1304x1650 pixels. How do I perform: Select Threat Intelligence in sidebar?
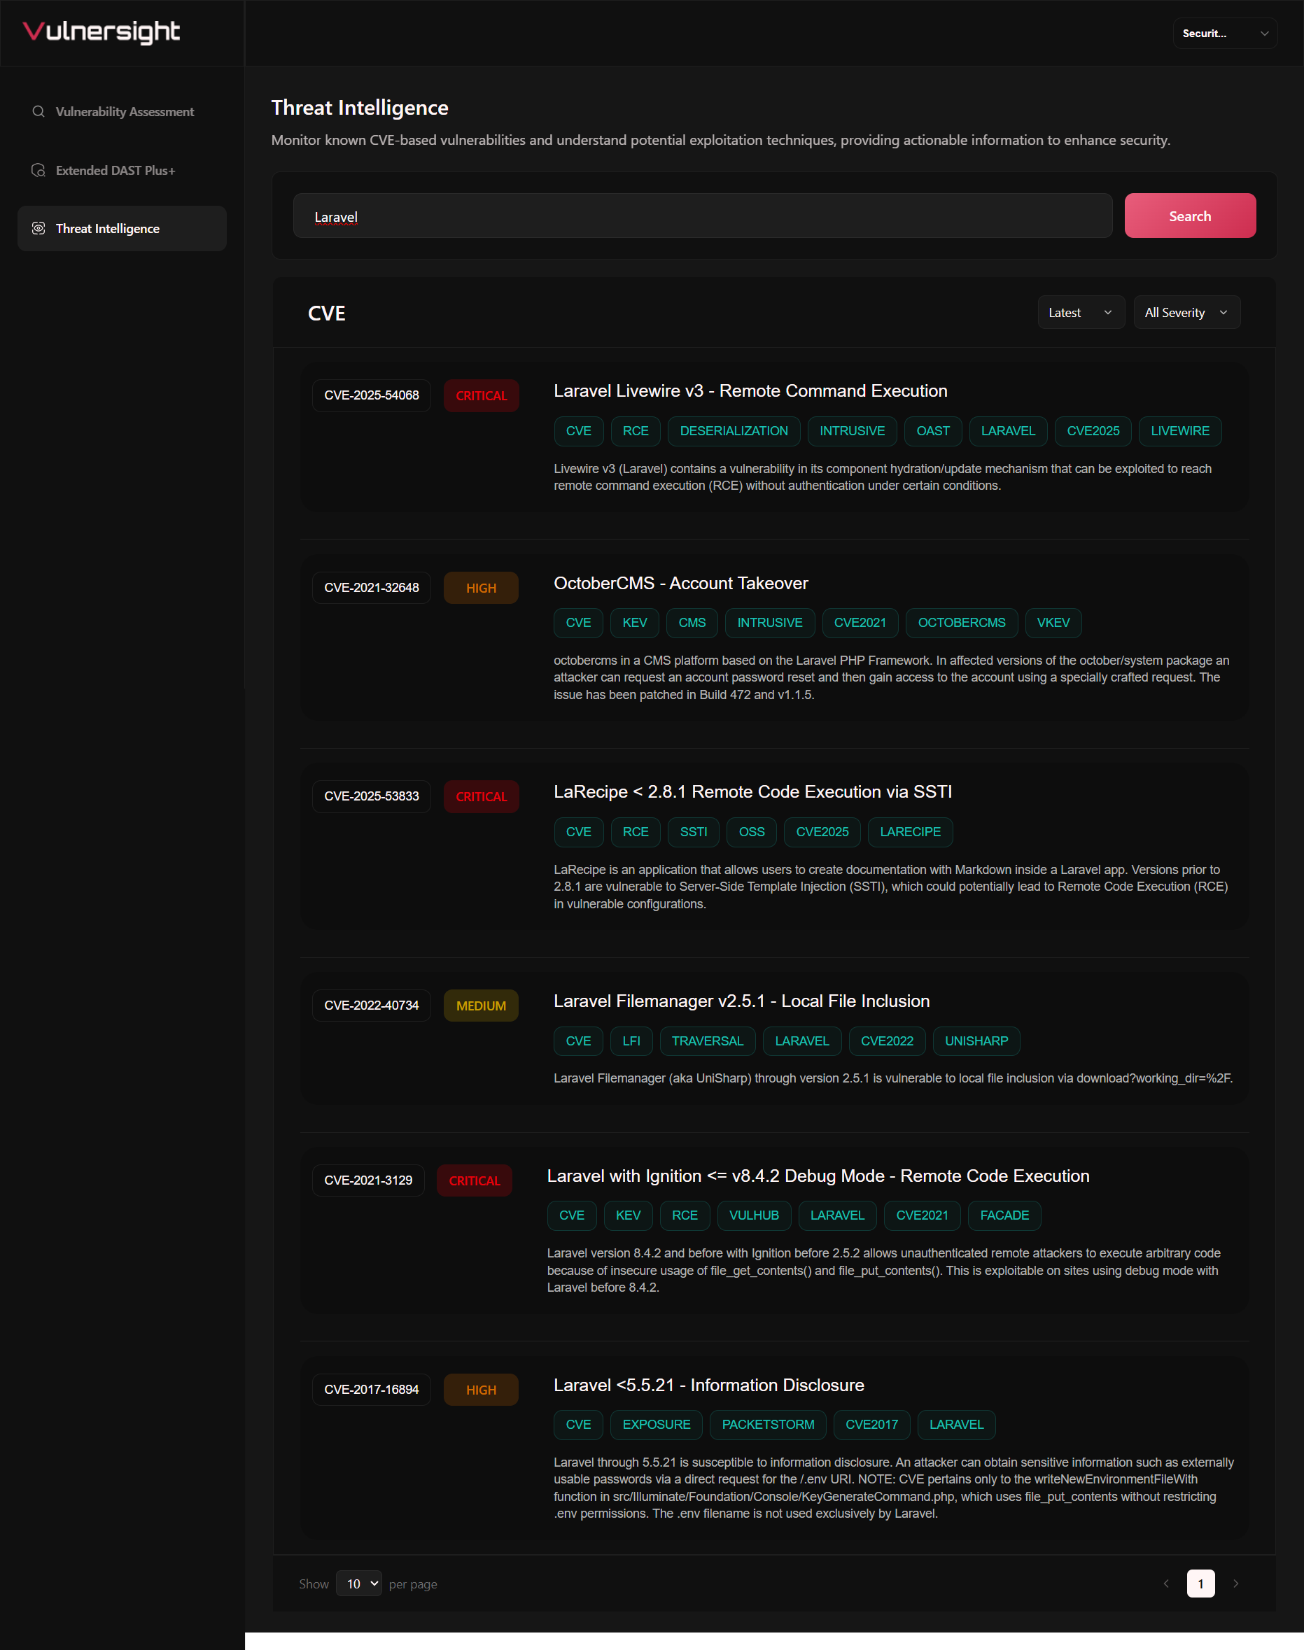click(122, 228)
